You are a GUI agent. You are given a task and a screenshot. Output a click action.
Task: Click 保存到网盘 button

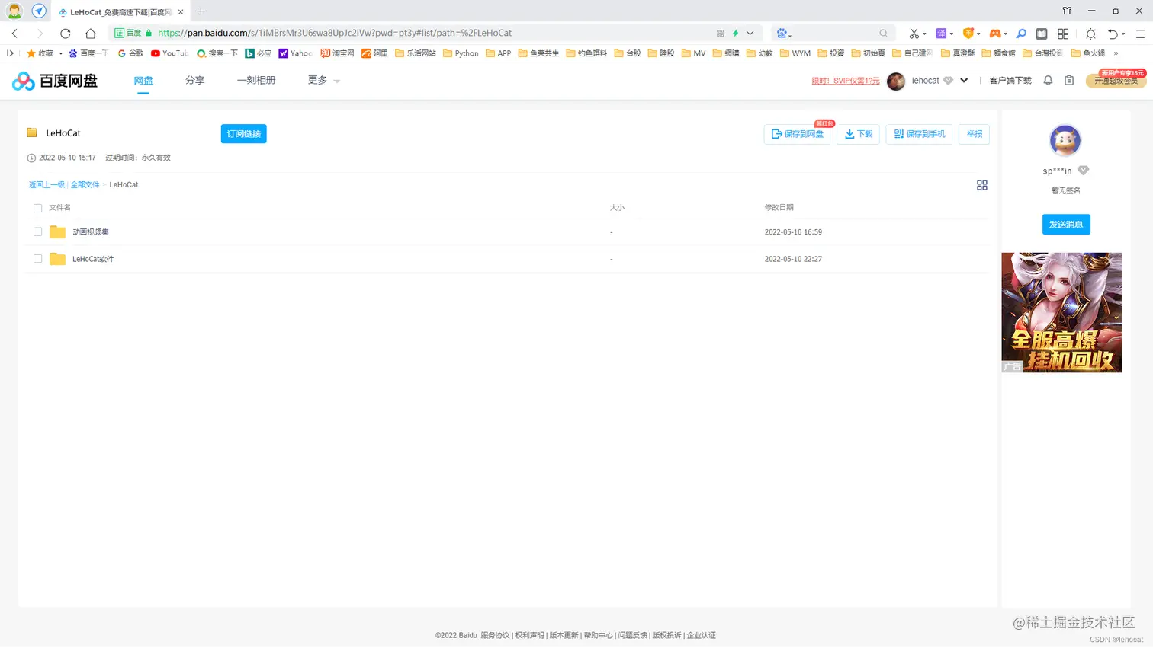point(797,134)
